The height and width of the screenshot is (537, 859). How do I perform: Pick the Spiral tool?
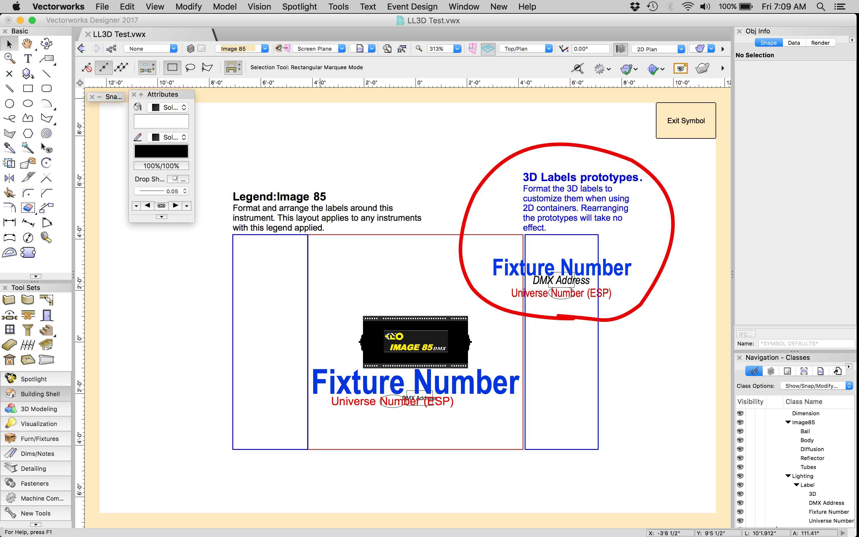47,133
